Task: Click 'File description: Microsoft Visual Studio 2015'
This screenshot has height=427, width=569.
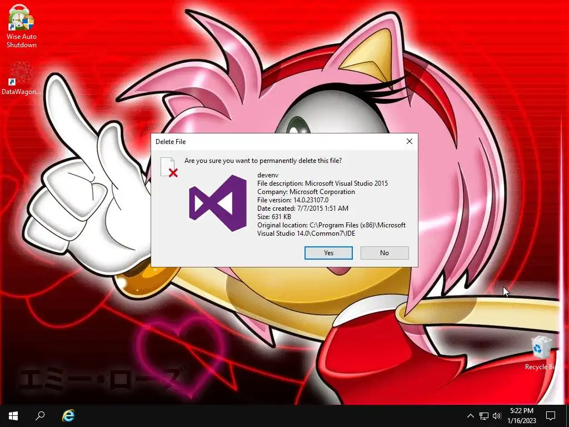Action: coord(323,183)
